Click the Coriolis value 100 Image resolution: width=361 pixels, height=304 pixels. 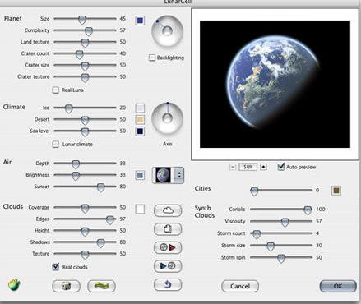(321, 210)
